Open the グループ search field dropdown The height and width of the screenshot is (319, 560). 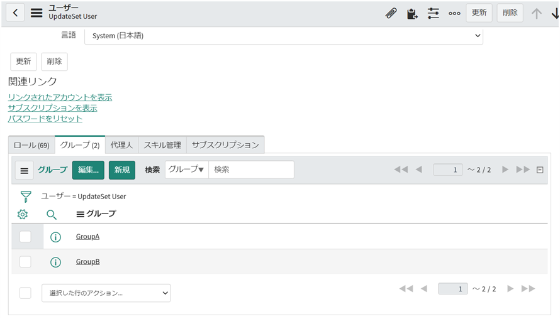(x=186, y=170)
